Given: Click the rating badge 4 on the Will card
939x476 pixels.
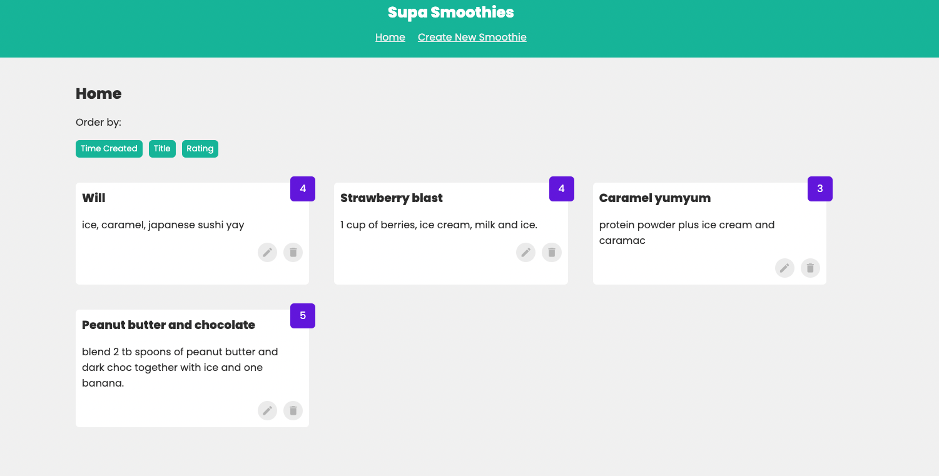Looking at the screenshot, I should click(x=303, y=189).
